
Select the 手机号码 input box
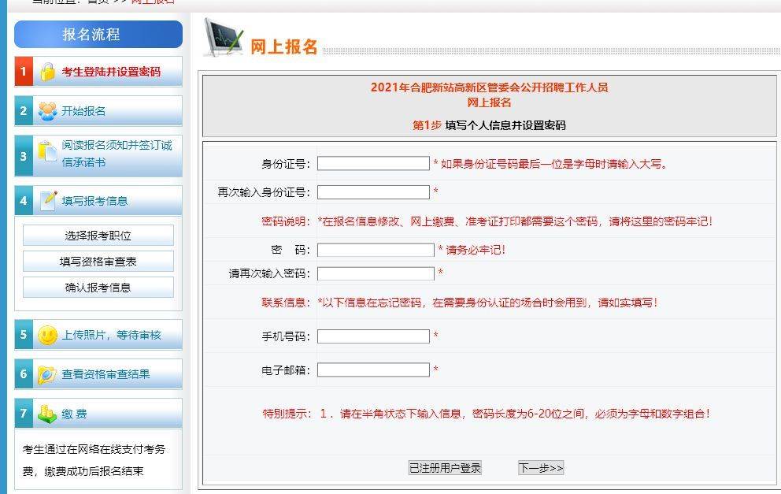tap(373, 336)
